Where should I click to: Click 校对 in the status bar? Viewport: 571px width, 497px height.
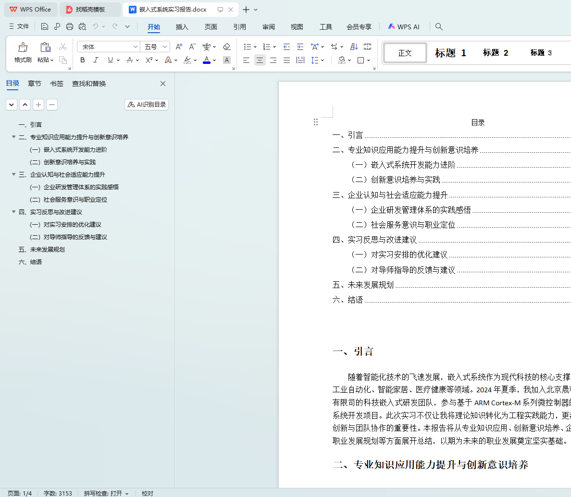coord(148,493)
